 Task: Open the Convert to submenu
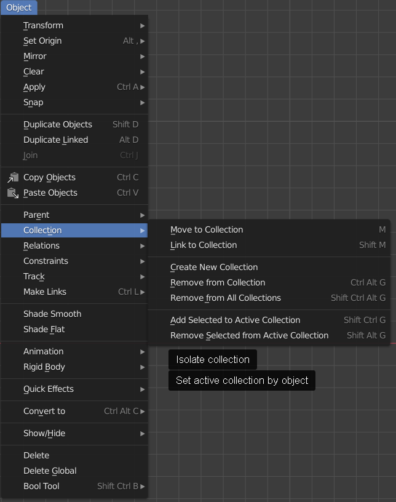click(74, 411)
